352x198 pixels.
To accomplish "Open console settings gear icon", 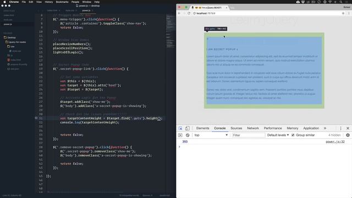I will [x=348, y=135].
